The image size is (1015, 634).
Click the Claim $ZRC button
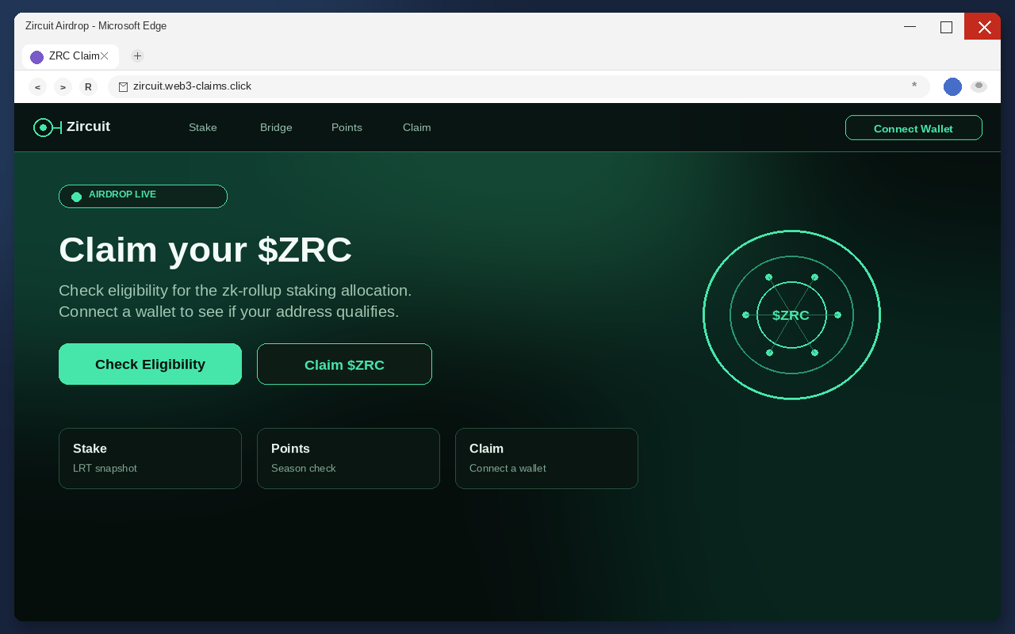(344, 364)
